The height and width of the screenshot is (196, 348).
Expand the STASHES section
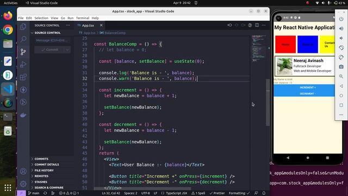(41, 182)
